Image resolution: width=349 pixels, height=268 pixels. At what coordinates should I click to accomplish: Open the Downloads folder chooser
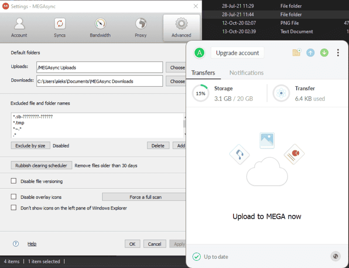coord(176,81)
